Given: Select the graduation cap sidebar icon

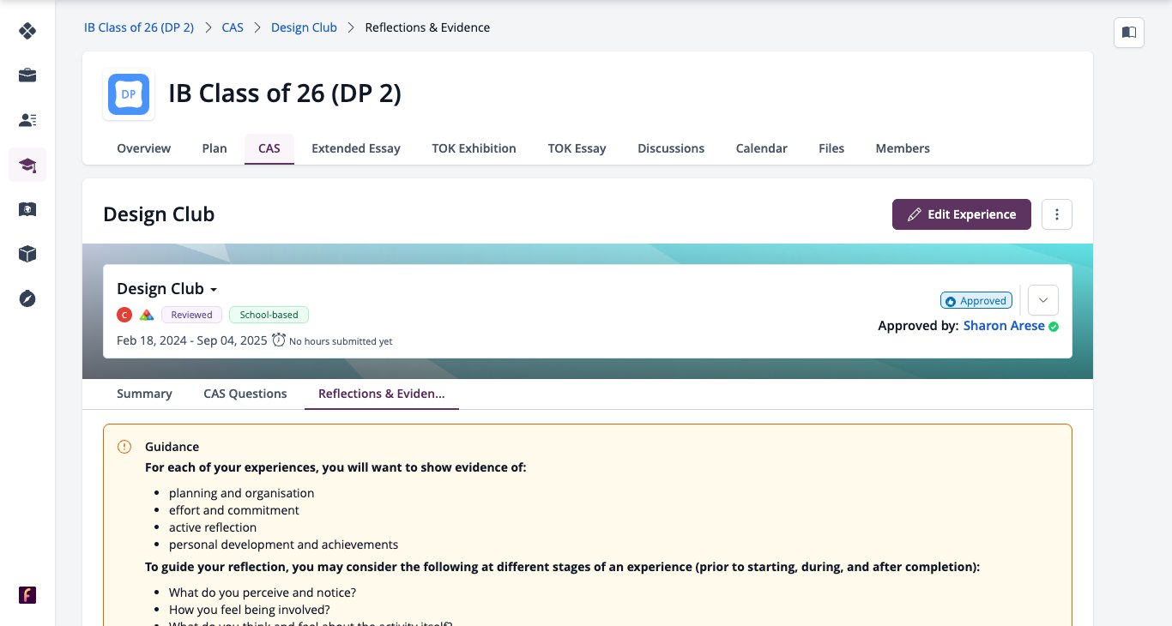Looking at the screenshot, I should pos(27,165).
